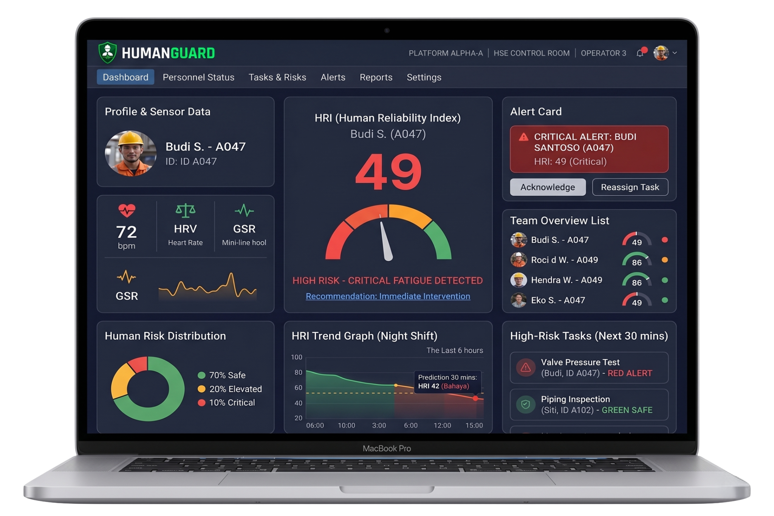
Task: Open the notification bell
Action: coord(640,53)
